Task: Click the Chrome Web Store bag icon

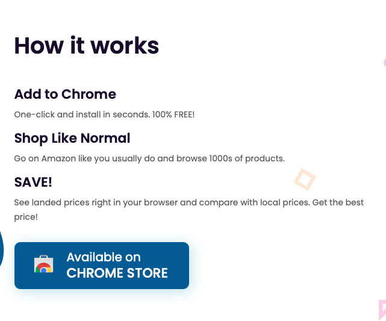Action: pos(43,264)
